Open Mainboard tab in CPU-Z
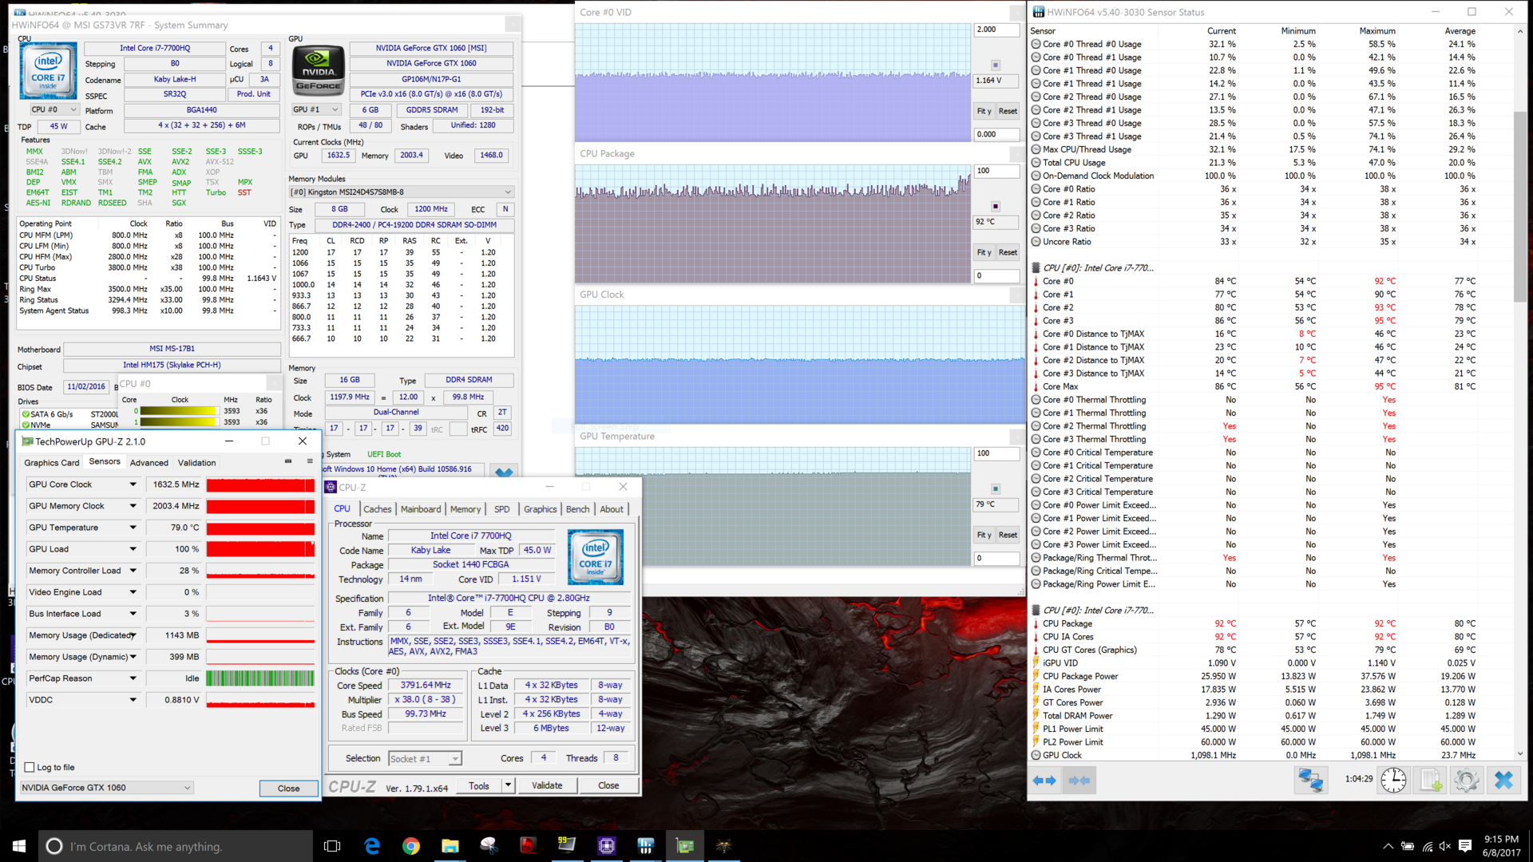Viewport: 1533px width, 862px height. coord(421,509)
